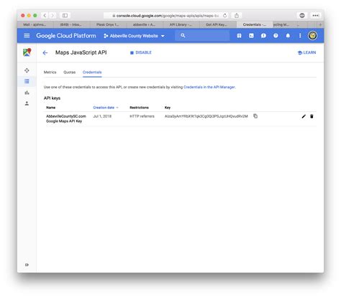Copy the API key to clipboard
Viewport: 341px width, 297px height.
(x=255, y=116)
